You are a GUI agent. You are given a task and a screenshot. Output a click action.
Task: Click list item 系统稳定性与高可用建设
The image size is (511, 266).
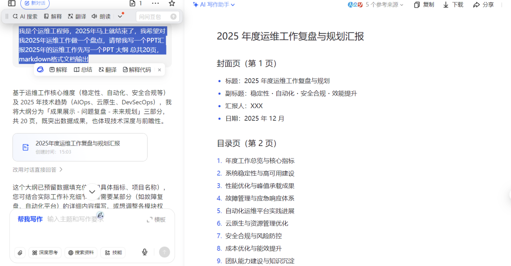tap(260, 173)
